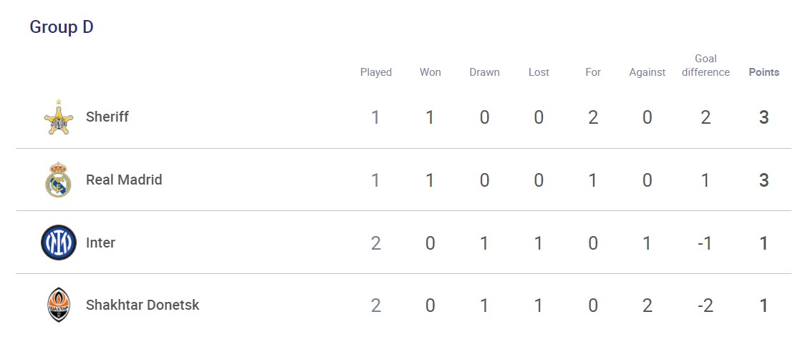This screenshot has width=808, height=352.
Task: Select the Drawn column header
Action: [485, 72]
